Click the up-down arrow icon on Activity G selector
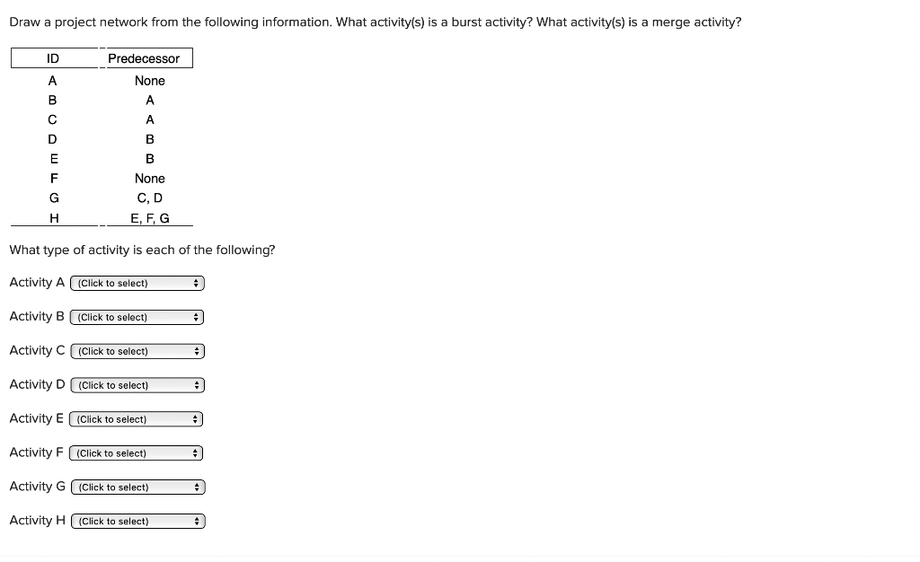Image resolution: width=920 pixels, height=562 pixels. pyautogui.click(x=197, y=487)
